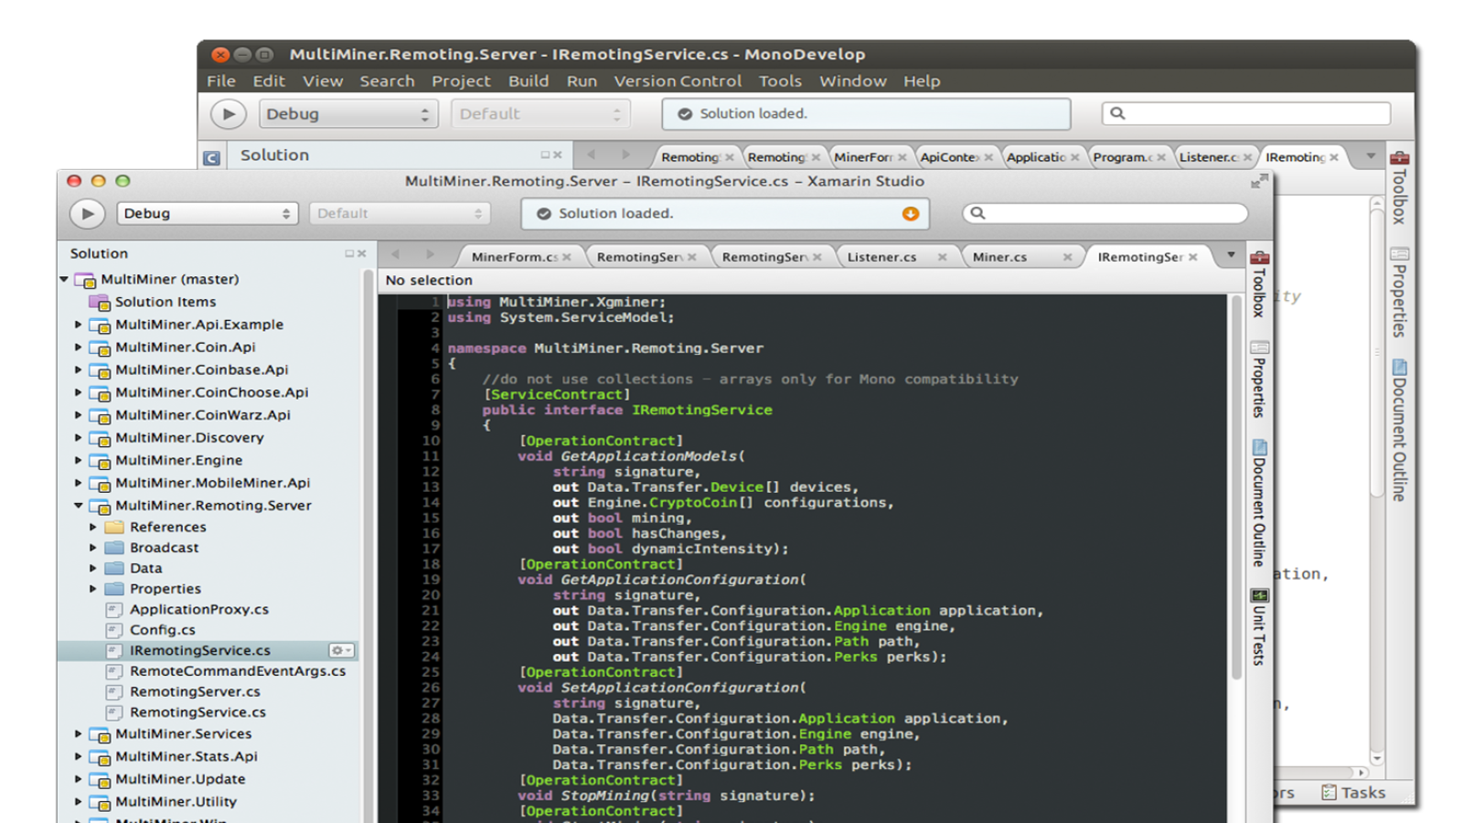Navigate forward using right arrow in Xamarin tab bar
The width and height of the screenshot is (1463, 823).
point(430,255)
